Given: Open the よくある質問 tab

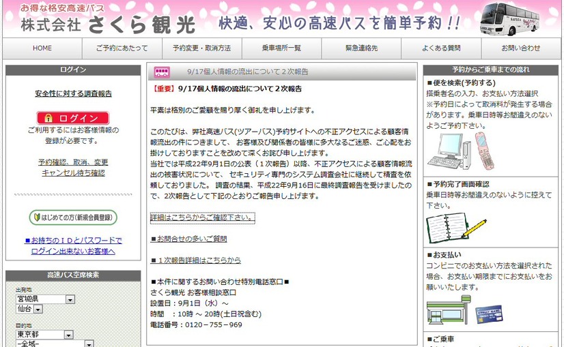Looking at the screenshot, I should (441, 48).
